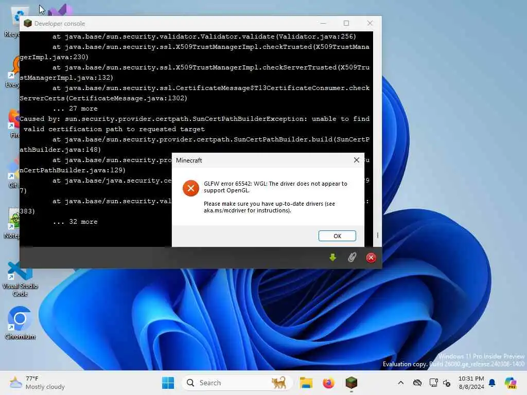Close the Developer console window

[370, 23]
